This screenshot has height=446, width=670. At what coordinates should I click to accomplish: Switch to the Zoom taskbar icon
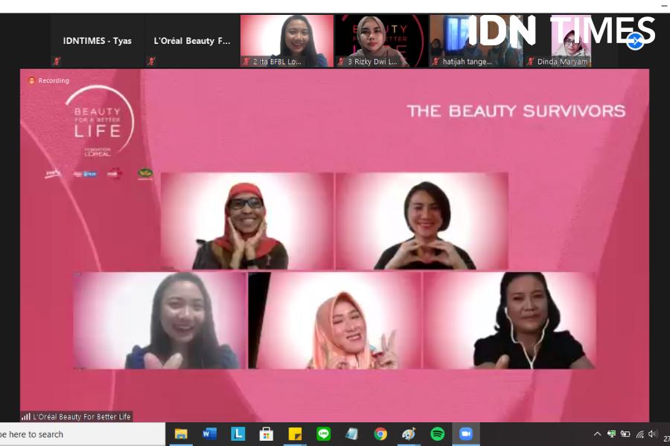(466, 434)
